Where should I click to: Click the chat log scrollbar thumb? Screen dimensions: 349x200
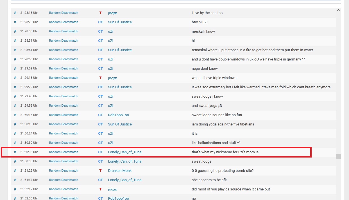[x=339, y=156]
